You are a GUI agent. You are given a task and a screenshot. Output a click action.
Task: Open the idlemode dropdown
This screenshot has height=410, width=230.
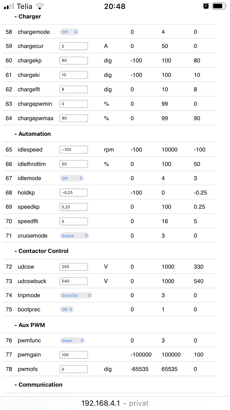click(72, 178)
